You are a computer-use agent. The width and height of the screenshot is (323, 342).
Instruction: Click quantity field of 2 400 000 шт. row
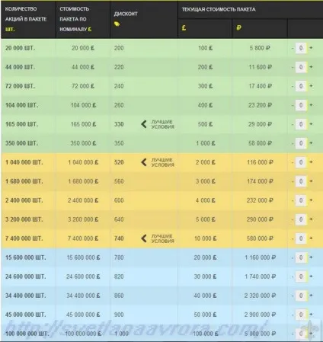(x=301, y=200)
